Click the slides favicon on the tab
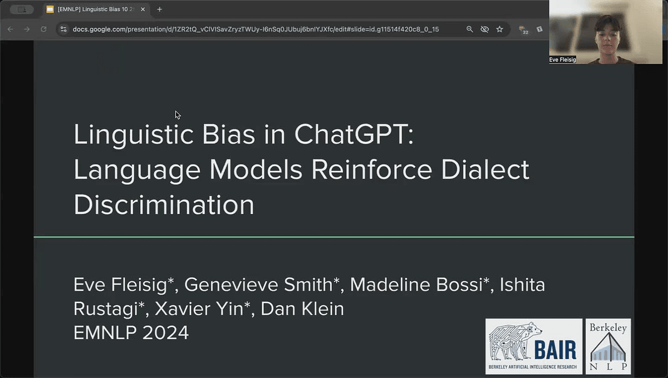Screen dimensions: 668x378 tap(50, 9)
